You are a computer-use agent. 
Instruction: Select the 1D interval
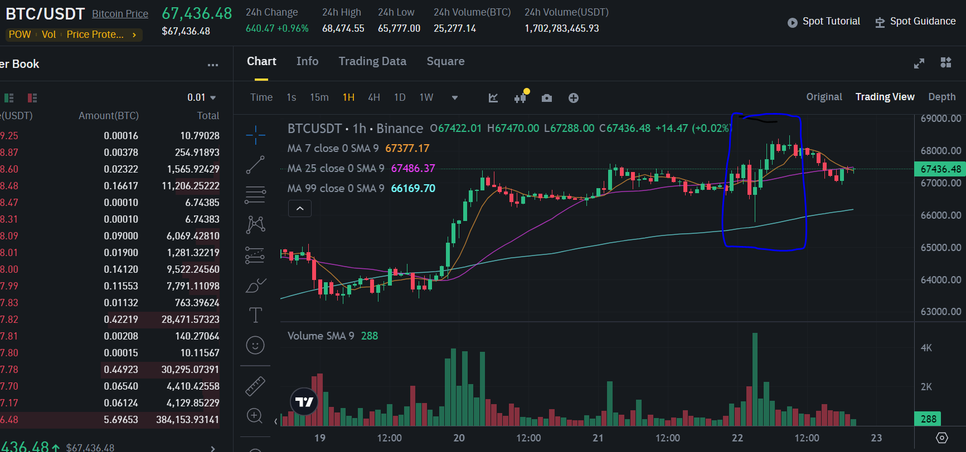pyautogui.click(x=400, y=97)
